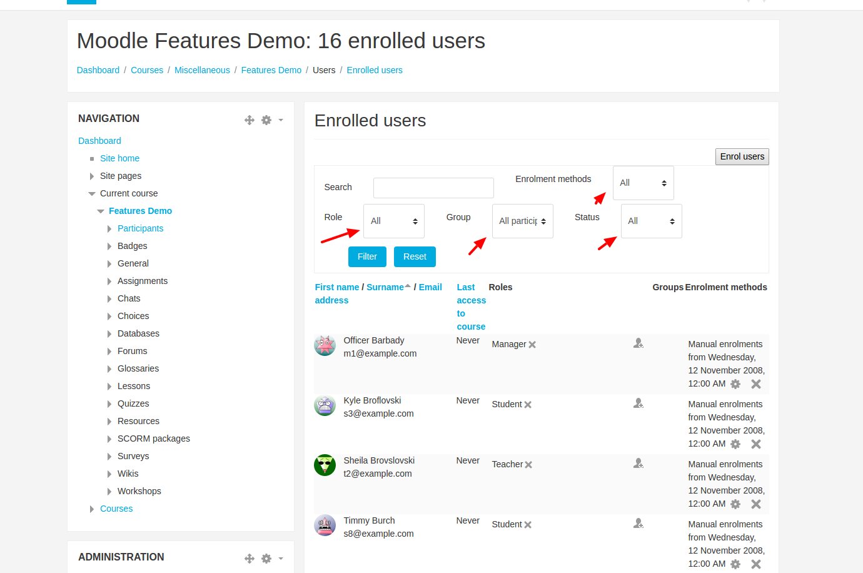
Task: Unenrol Kyle Broflovski with the X icon
Action: [756, 444]
